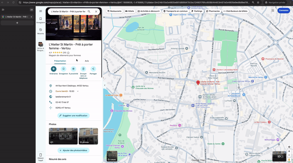
Task: Switch to the Avis tab
Action: coord(87,61)
